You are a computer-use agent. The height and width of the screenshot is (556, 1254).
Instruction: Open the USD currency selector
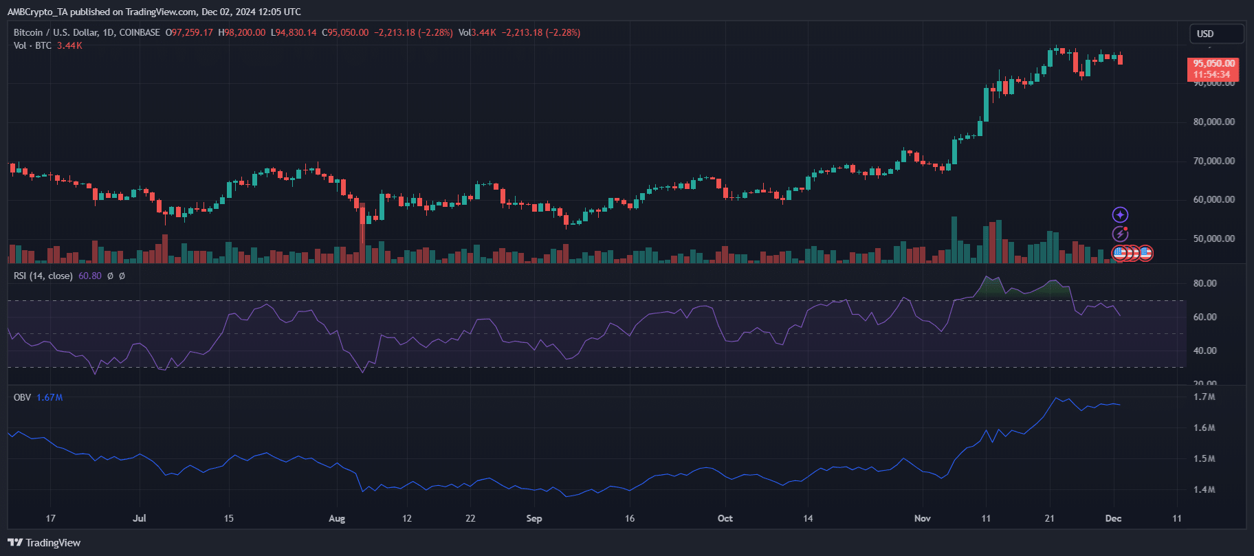1216,34
